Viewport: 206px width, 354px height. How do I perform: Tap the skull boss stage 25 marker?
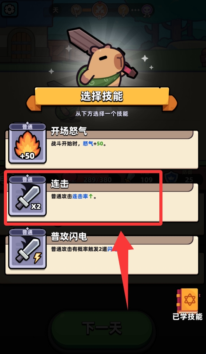click(147, 10)
